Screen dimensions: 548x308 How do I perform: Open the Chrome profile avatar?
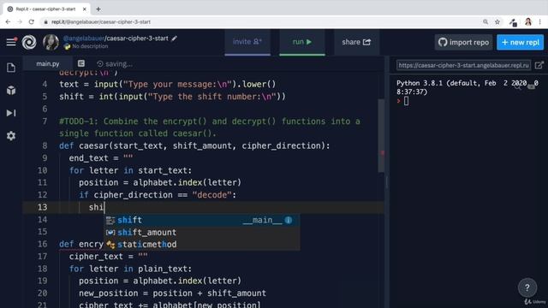pos(527,22)
